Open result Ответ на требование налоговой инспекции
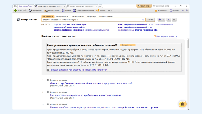This screenshot has width=202, height=114. (x=91, y=83)
